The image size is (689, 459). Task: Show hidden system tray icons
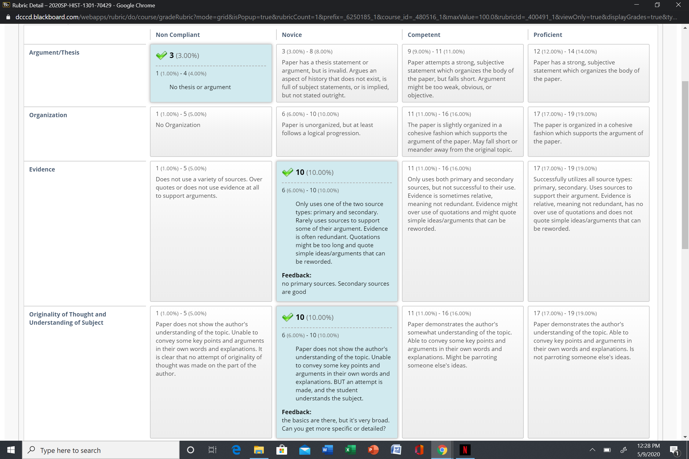tap(592, 450)
